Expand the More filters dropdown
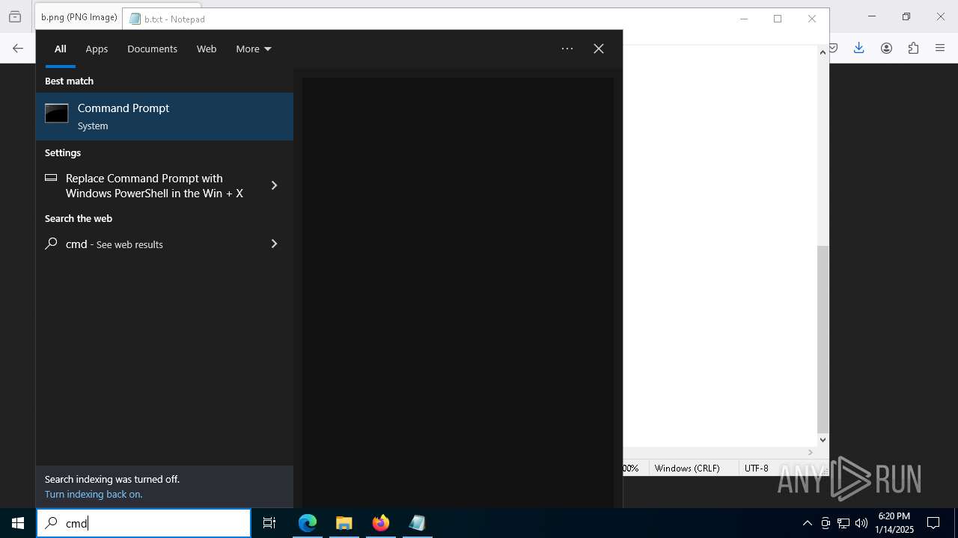This screenshot has height=538, width=958. tap(254, 49)
